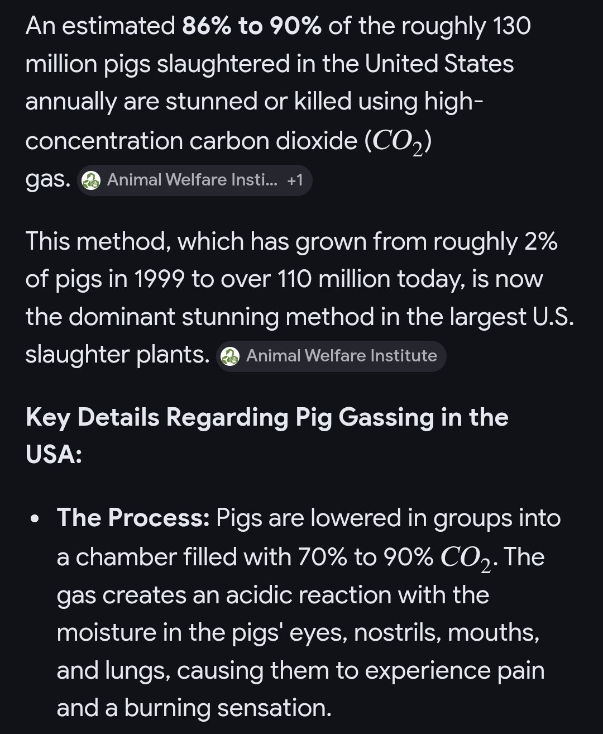
Task: Click the words 'United States'
Action: coord(439,64)
